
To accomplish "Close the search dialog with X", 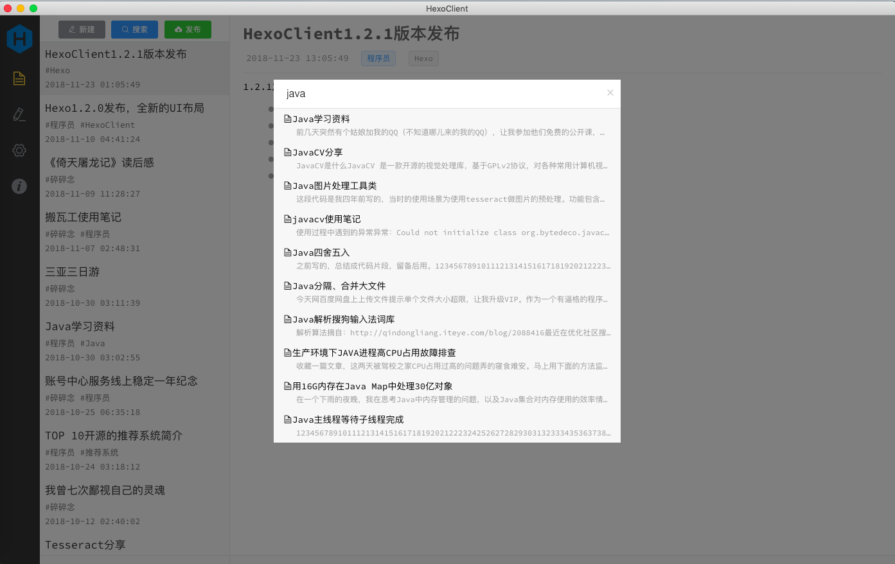I will pos(610,93).
